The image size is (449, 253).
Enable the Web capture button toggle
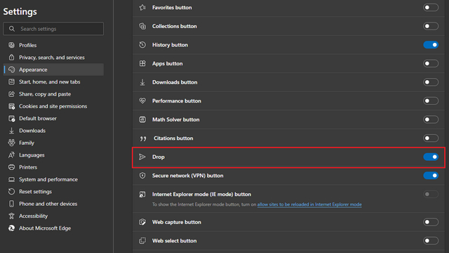tap(431, 222)
